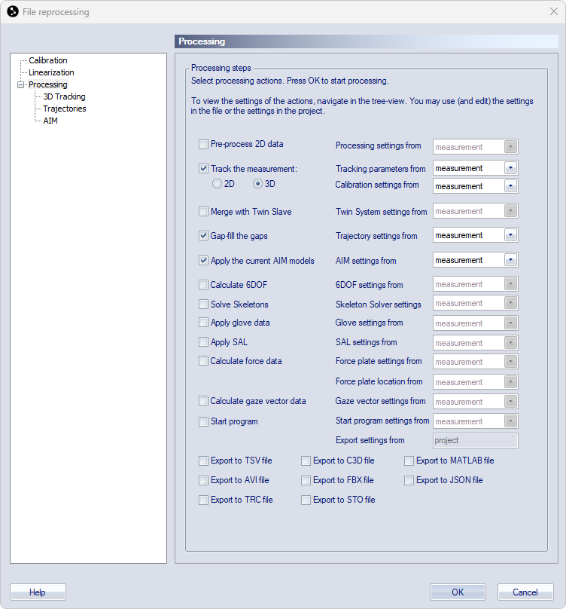Image resolution: width=566 pixels, height=609 pixels.
Task: Enable Calculate gaze vector data checkbox
Action: tap(203, 401)
